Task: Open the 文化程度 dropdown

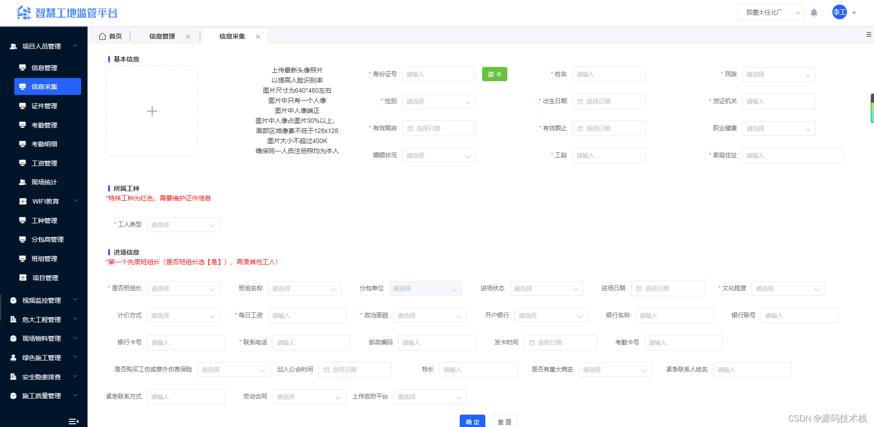Action: (x=788, y=288)
